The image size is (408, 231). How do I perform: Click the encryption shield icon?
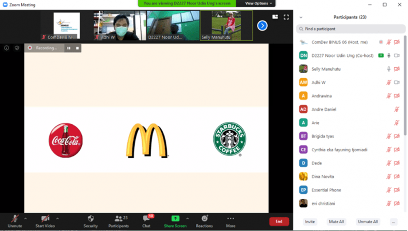17,48
